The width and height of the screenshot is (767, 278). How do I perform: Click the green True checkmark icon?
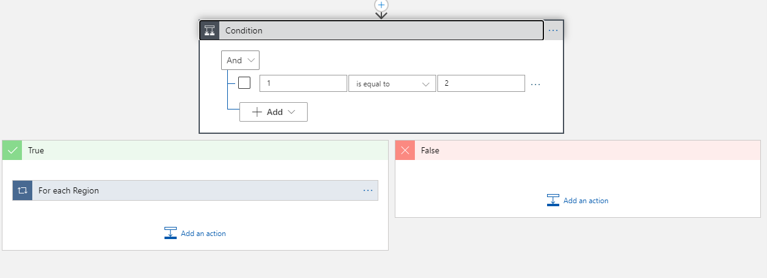tap(12, 150)
